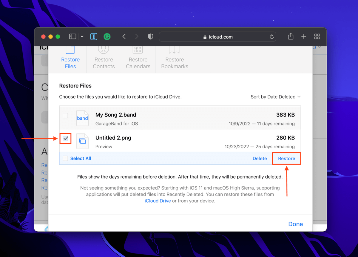
Task: Tick the Select All checkbox
Action: click(x=65, y=158)
